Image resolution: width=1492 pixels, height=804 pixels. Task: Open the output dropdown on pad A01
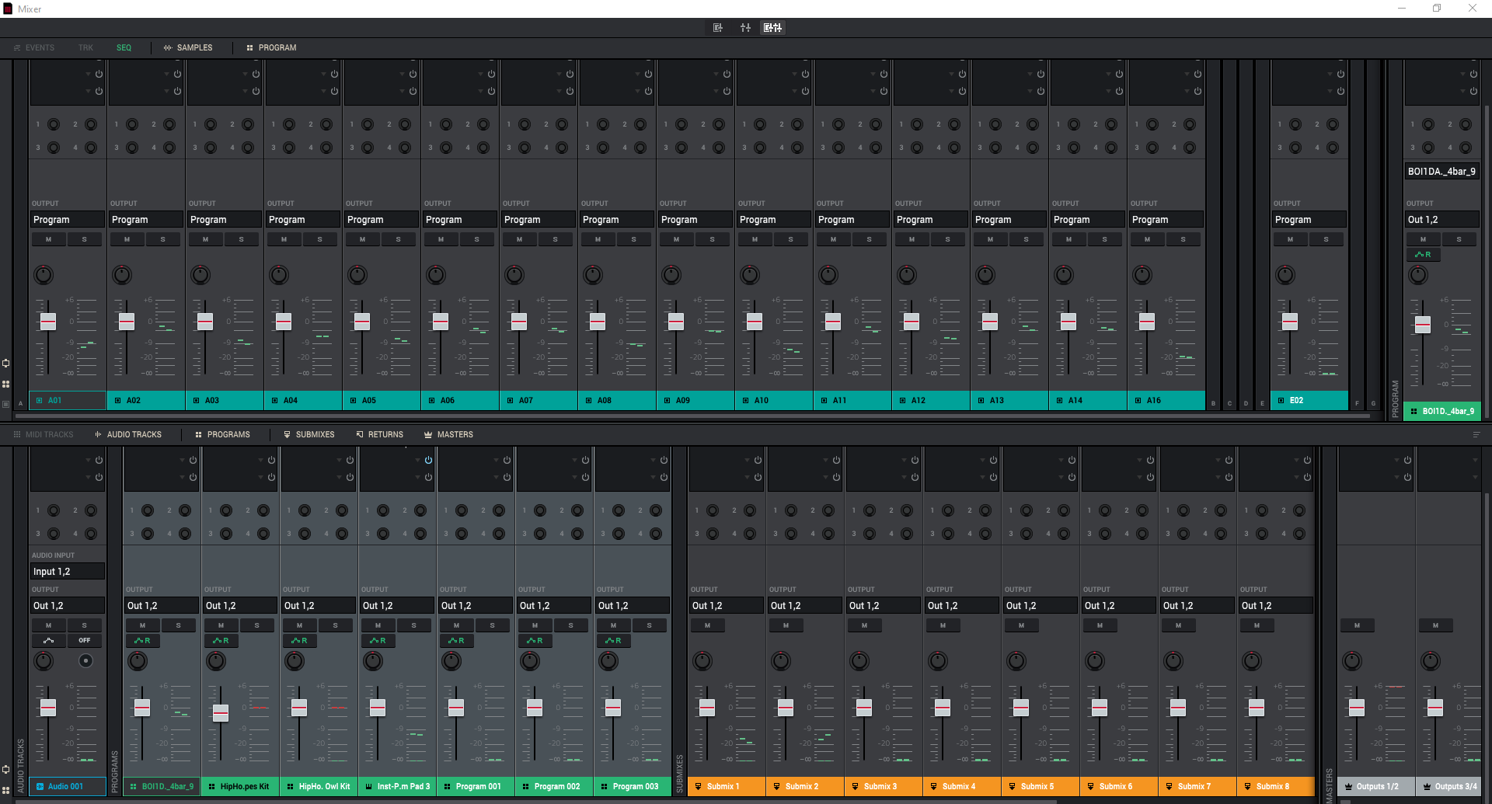point(68,220)
